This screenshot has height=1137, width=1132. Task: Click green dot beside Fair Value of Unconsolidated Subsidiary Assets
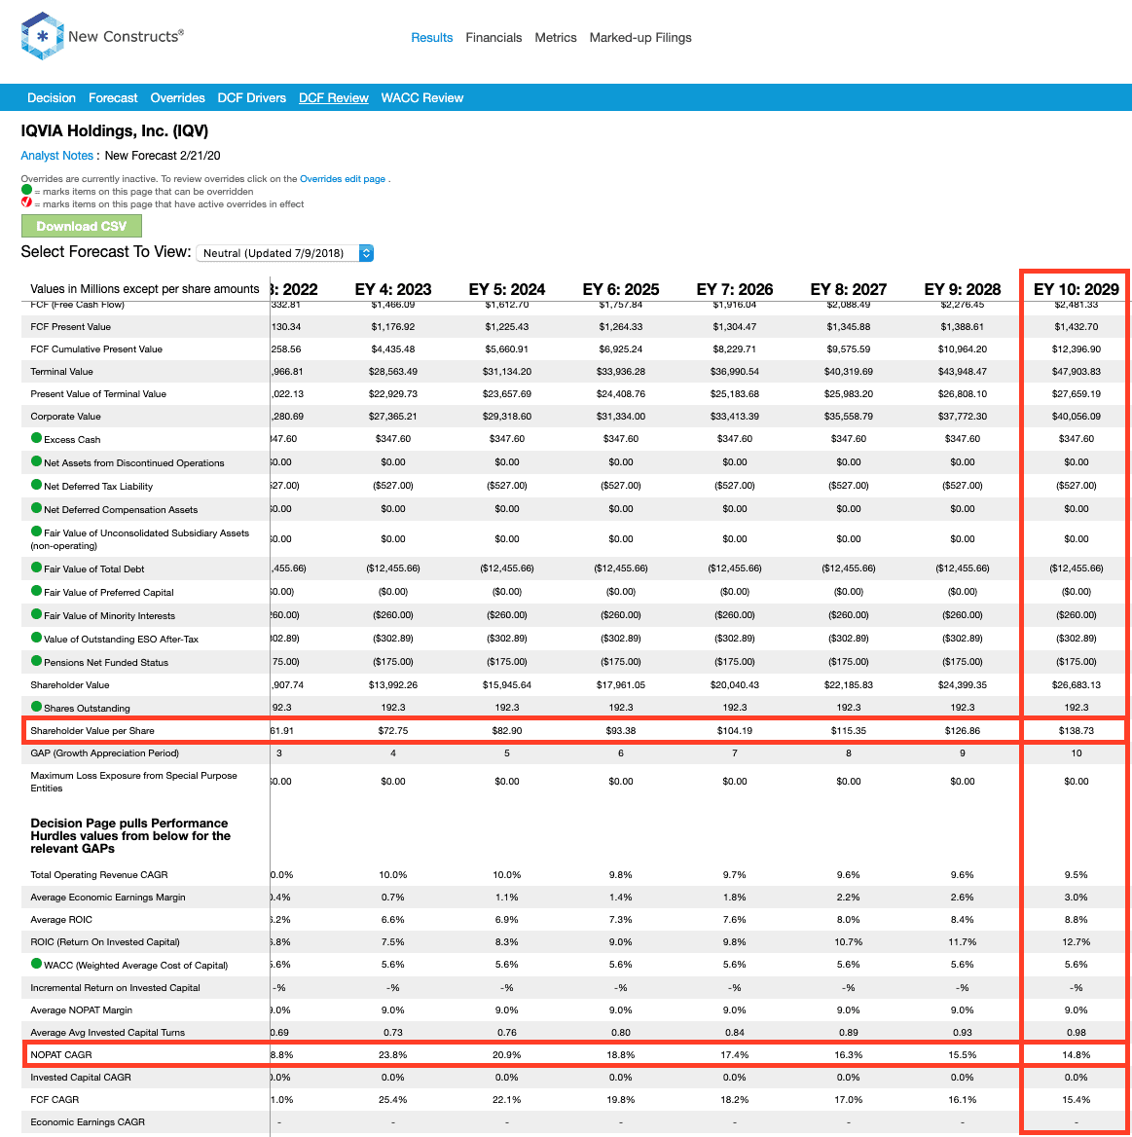click(x=36, y=532)
